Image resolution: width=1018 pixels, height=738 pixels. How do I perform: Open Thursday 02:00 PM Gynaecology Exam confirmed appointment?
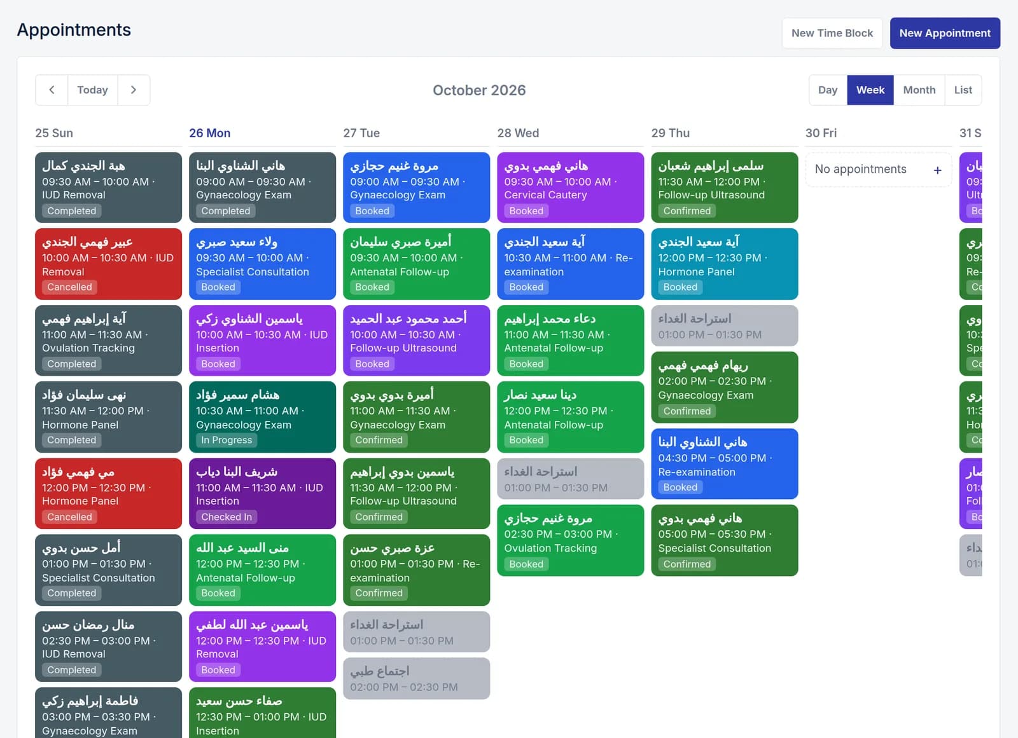tap(724, 387)
